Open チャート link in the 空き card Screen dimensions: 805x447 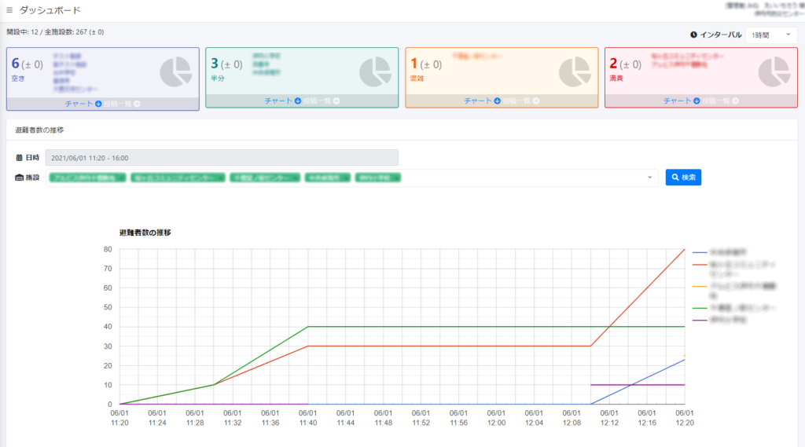coord(83,104)
